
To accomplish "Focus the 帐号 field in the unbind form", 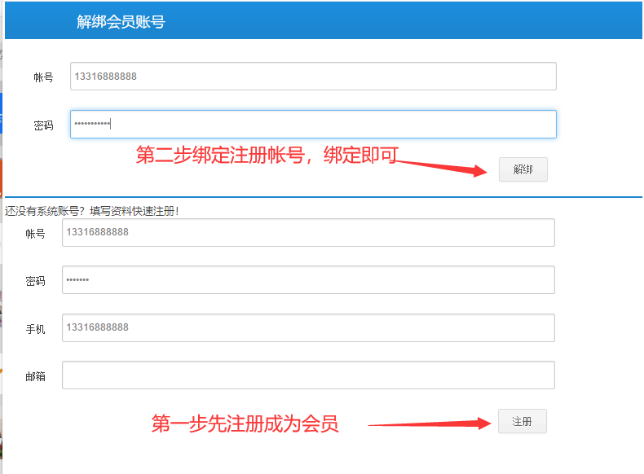I will pos(313,77).
